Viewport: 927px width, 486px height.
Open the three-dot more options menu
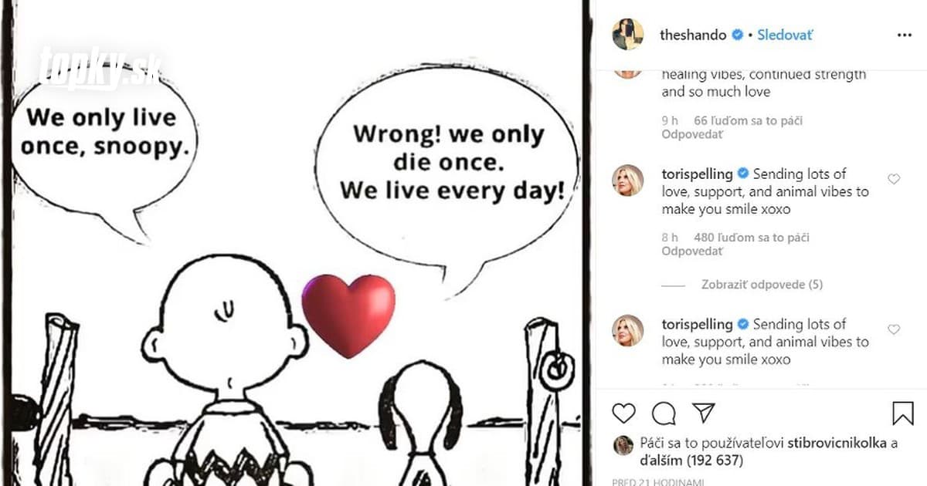tap(905, 35)
